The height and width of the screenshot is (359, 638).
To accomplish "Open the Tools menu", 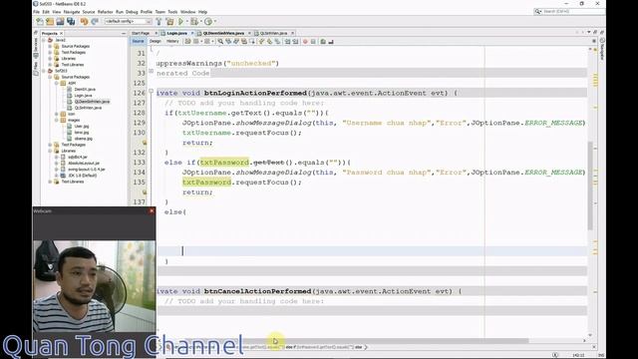I will (172, 12).
